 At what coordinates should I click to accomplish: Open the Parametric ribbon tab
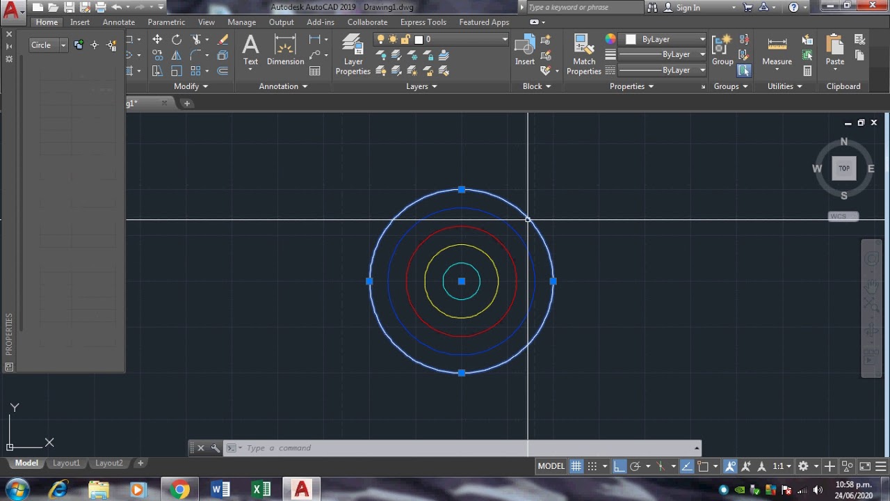(x=166, y=22)
